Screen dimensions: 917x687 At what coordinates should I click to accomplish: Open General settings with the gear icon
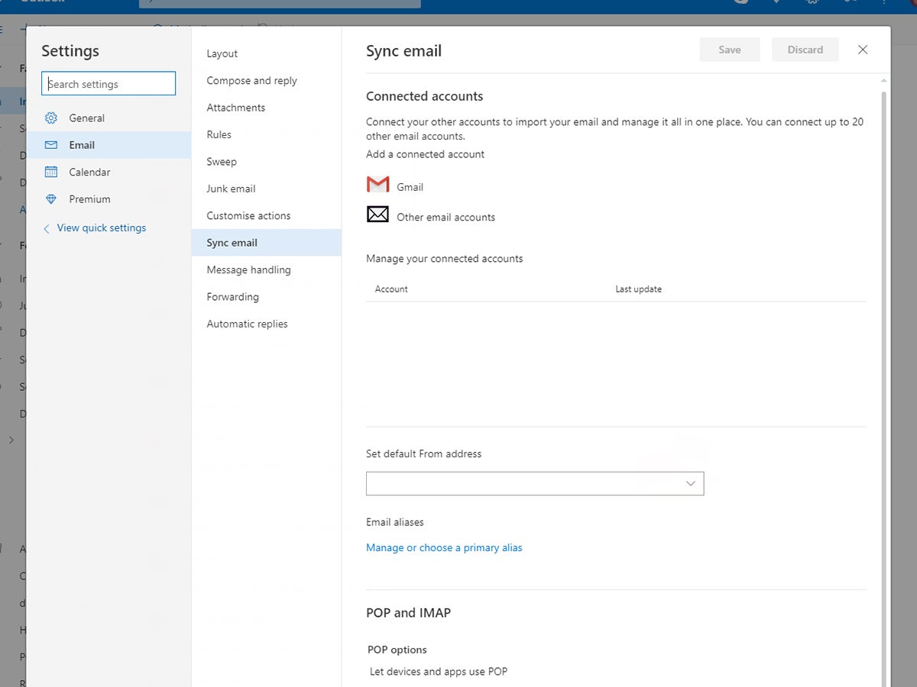click(x=51, y=118)
